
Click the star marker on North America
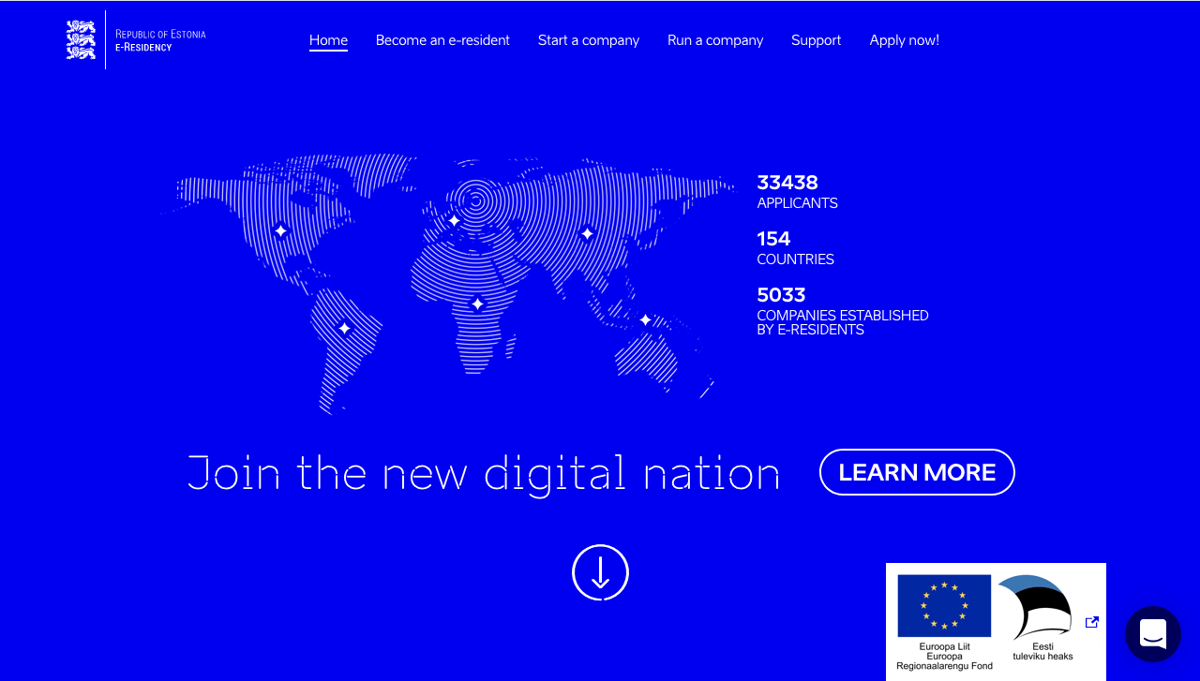pyautogui.click(x=280, y=230)
